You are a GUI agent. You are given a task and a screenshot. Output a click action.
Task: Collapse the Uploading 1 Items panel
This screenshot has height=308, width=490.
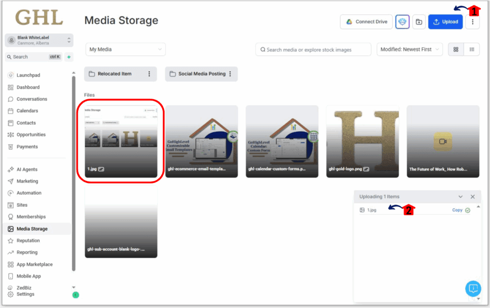[x=460, y=197]
